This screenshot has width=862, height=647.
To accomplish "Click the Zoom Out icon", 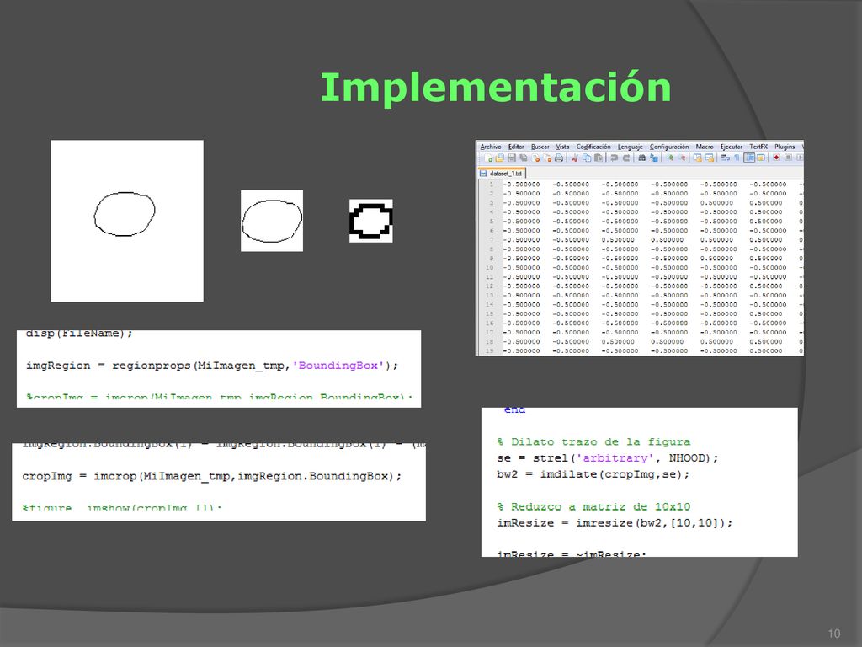I will [x=682, y=158].
